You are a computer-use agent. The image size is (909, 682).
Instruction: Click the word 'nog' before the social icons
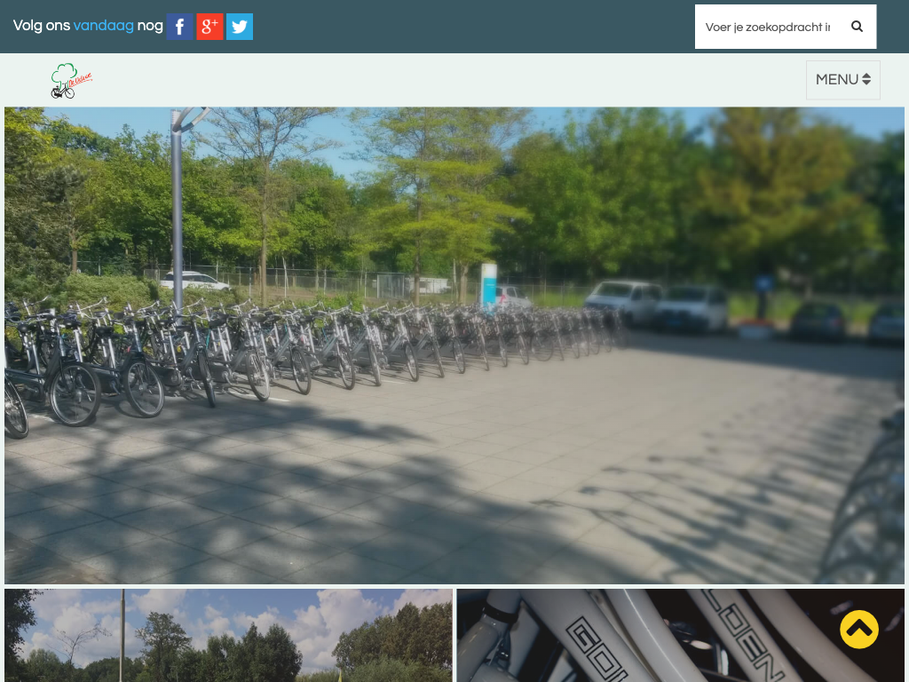pyautogui.click(x=150, y=26)
